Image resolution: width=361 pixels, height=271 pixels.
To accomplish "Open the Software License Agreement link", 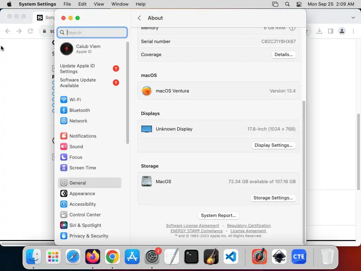I will (x=192, y=225).
